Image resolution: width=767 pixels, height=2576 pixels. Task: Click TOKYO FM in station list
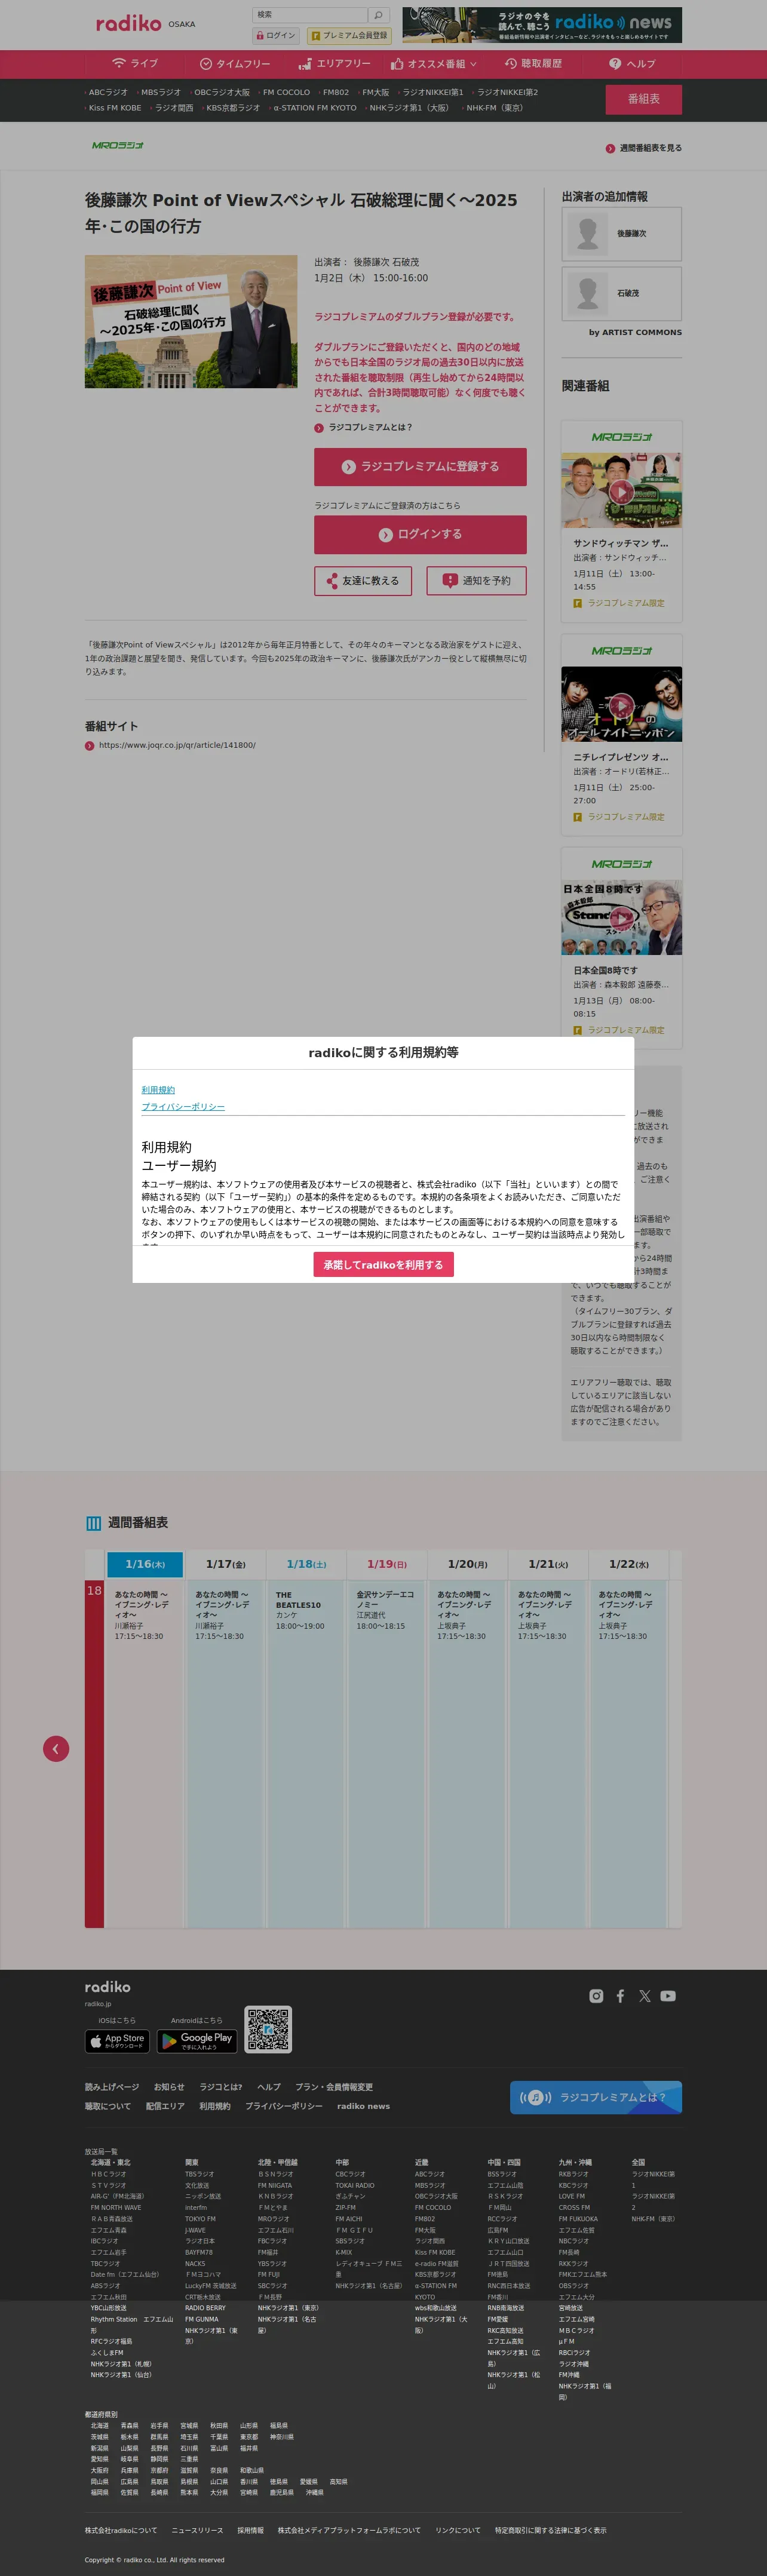click(200, 2219)
